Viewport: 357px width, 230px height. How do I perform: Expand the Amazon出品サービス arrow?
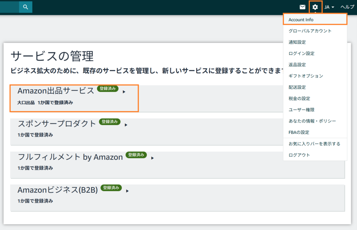(x=124, y=92)
